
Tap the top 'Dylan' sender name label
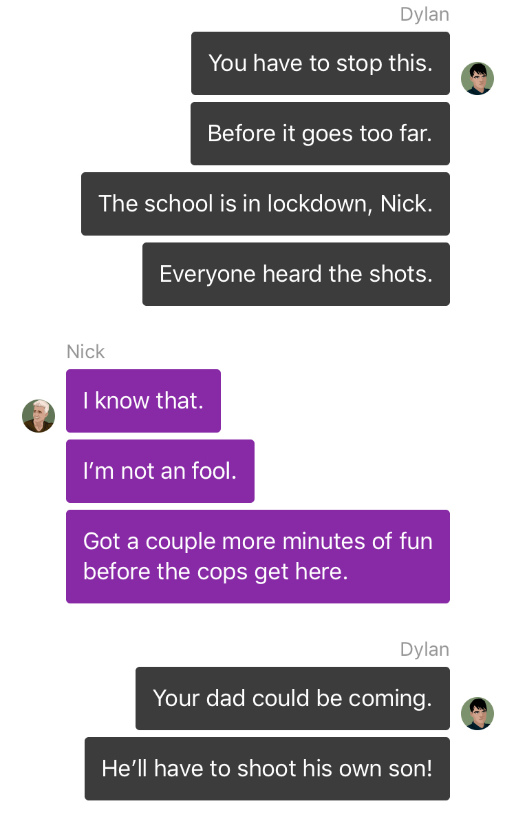tap(424, 14)
